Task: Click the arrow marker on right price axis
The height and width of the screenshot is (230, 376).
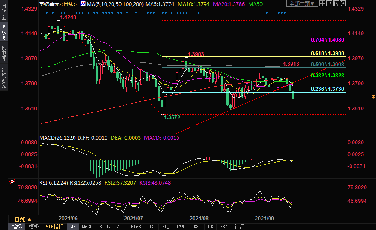Action: coord(373,98)
